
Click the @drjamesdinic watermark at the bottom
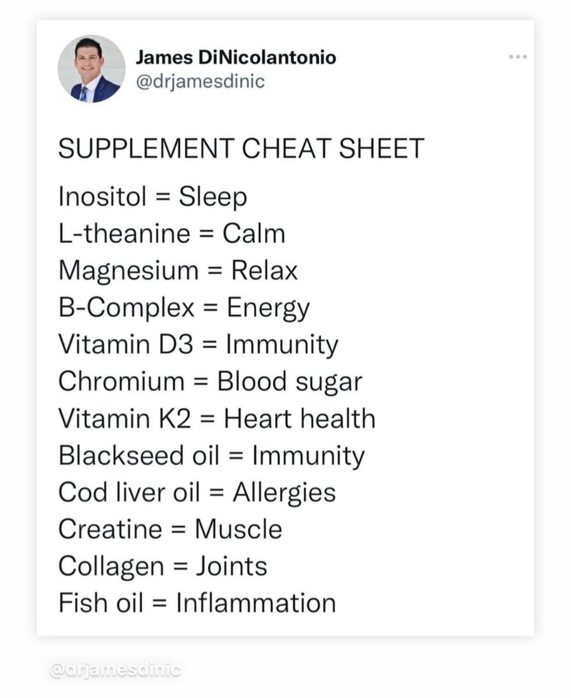(115, 670)
